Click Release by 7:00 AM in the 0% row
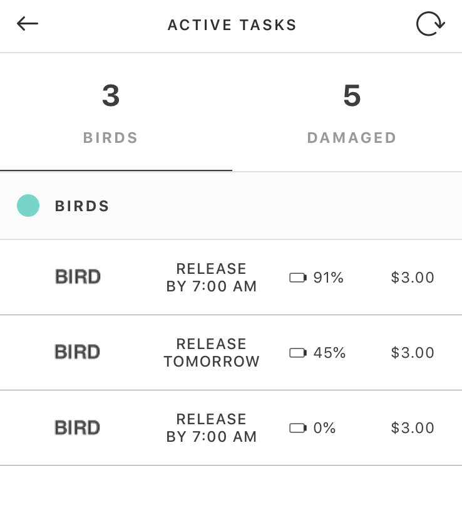462x522 pixels. click(212, 428)
